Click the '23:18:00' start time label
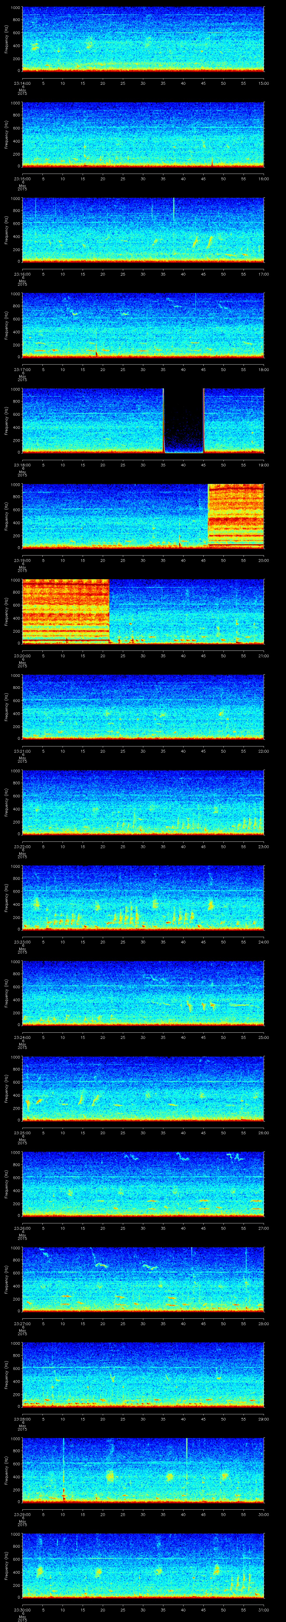Screen dimensions: 286x1622 [22, 465]
